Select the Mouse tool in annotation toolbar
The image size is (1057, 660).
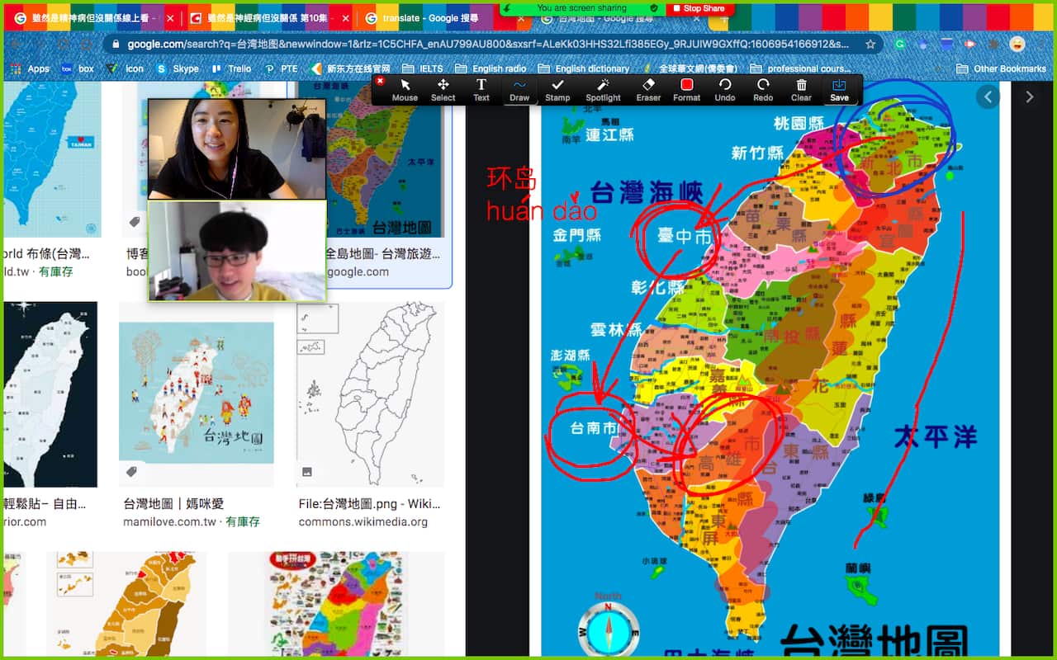pos(405,89)
